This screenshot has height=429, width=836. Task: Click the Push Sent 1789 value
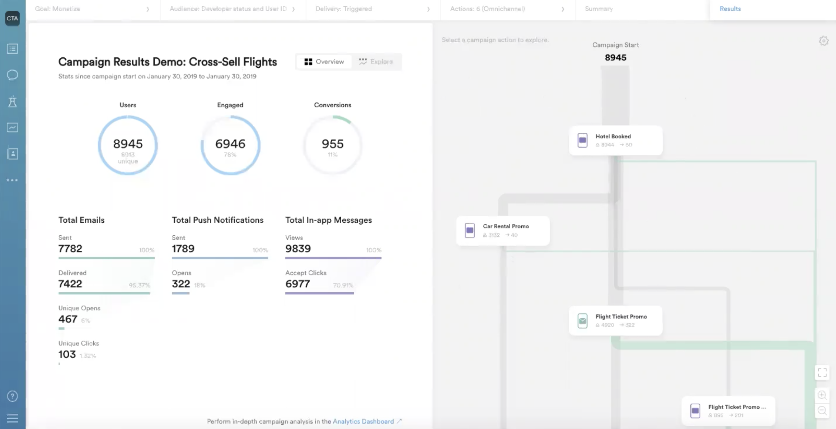[x=183, y=248]
